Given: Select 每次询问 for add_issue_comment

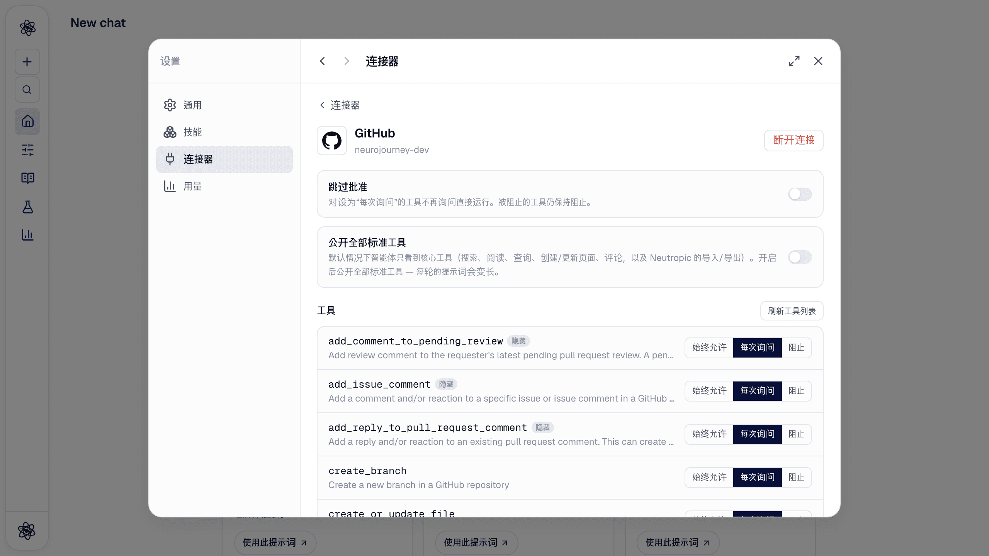Looking at the screenshot, I should click(x=757, y=391).
